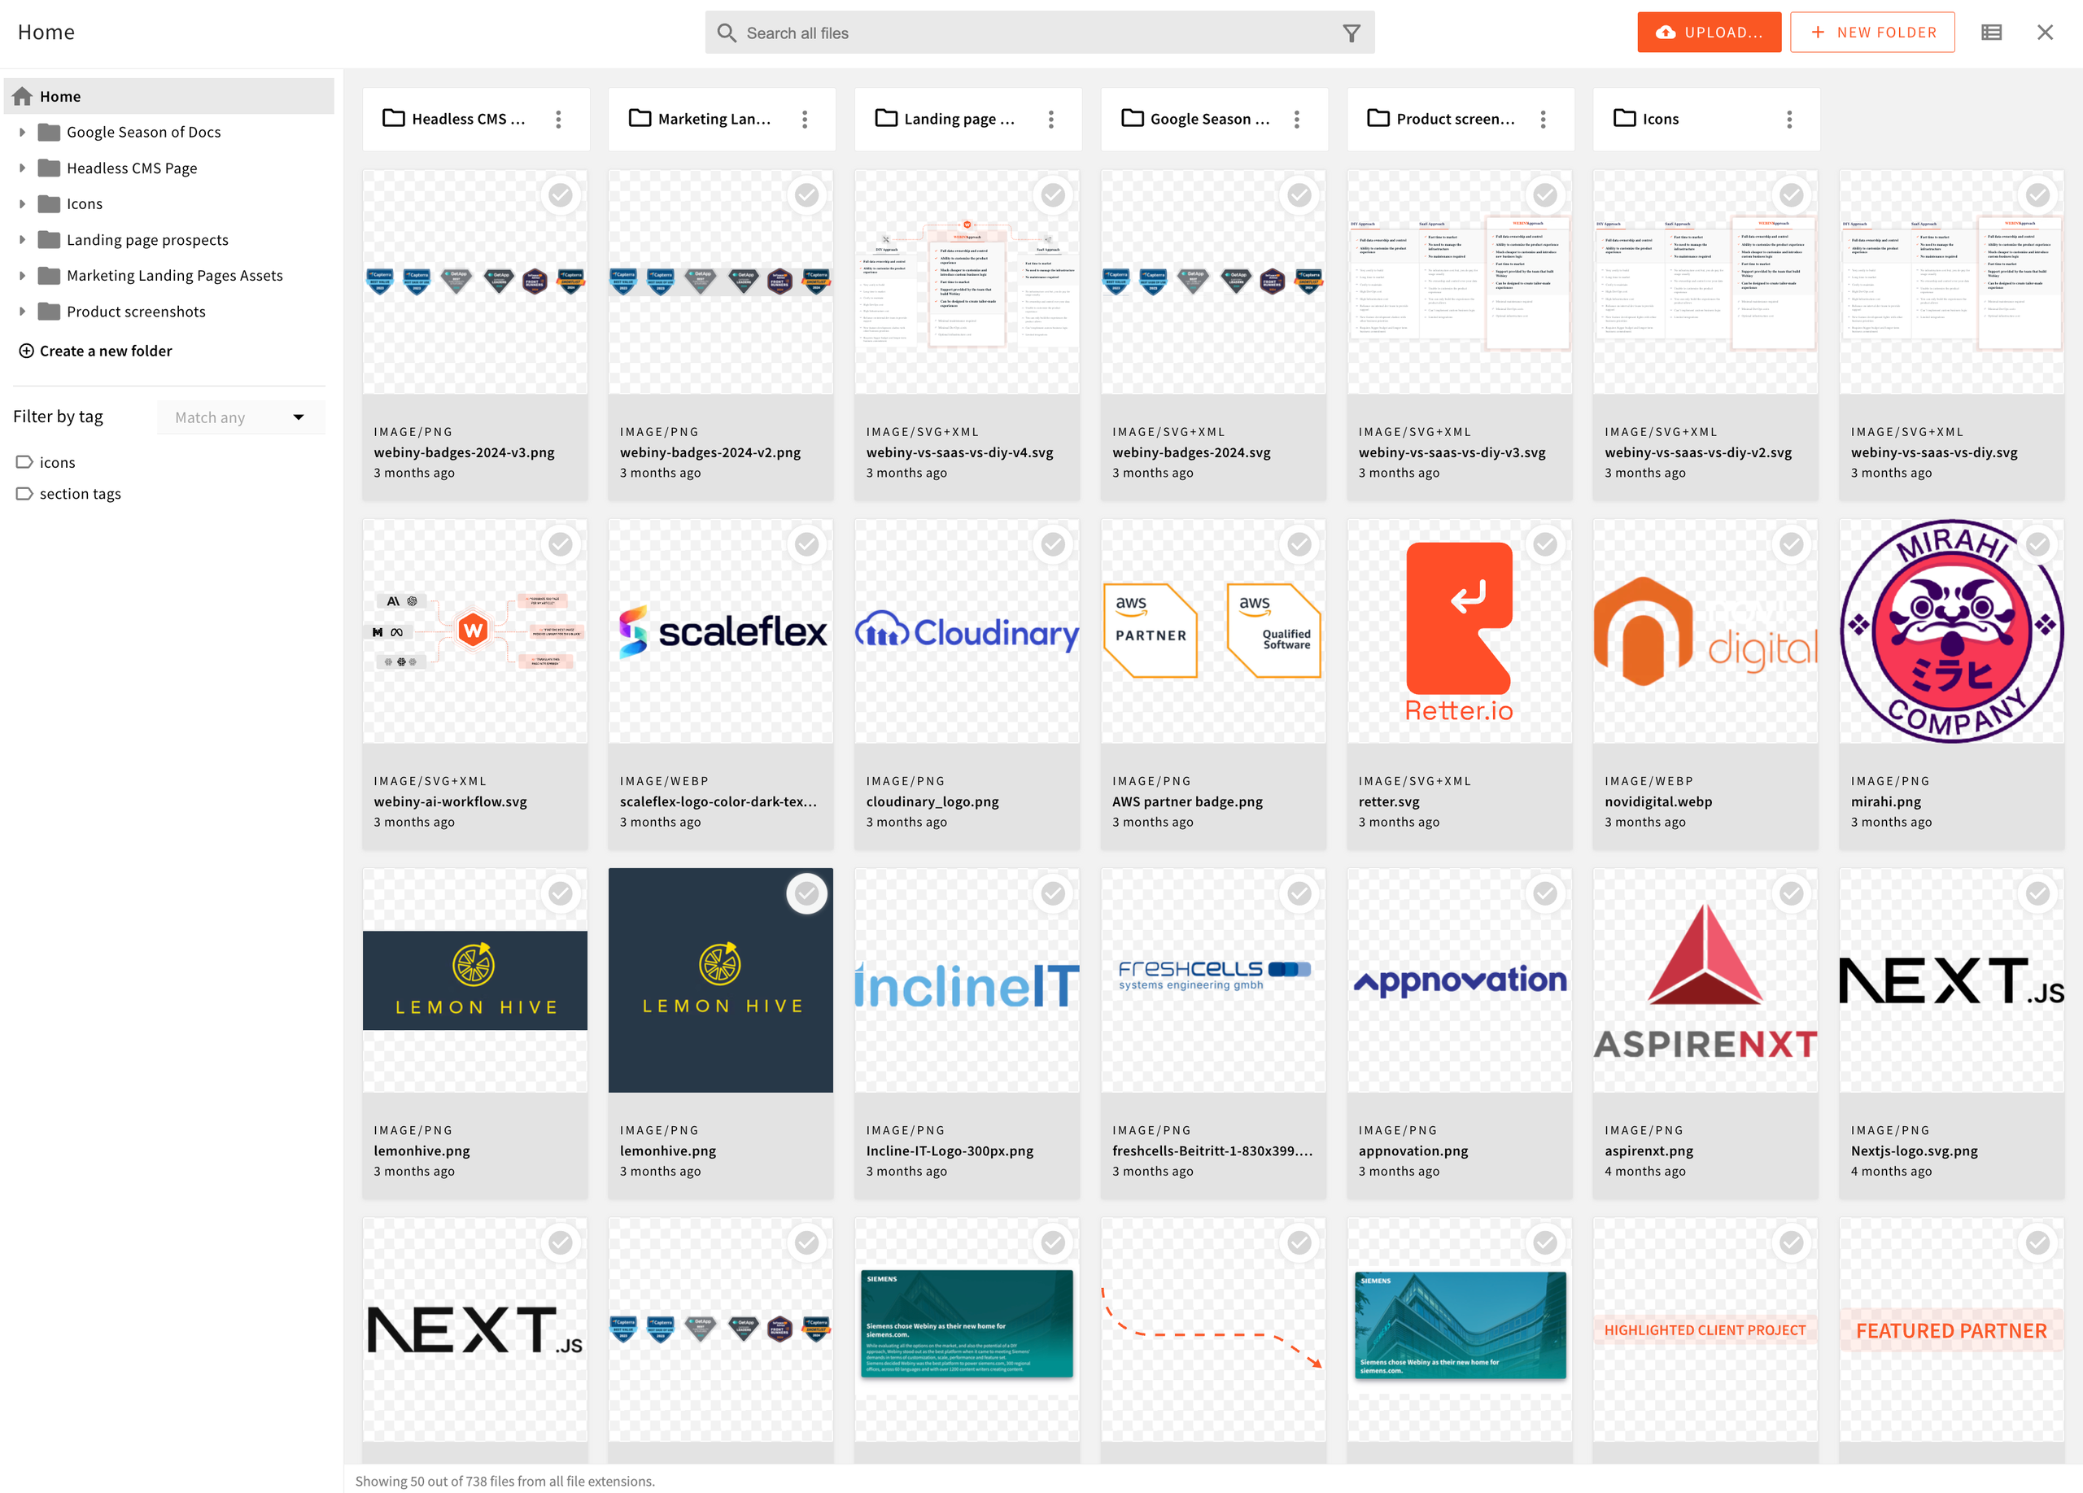Click Create a new folder link
The height and width of the screenshot is (1493, 2083).
pos(106,351)
